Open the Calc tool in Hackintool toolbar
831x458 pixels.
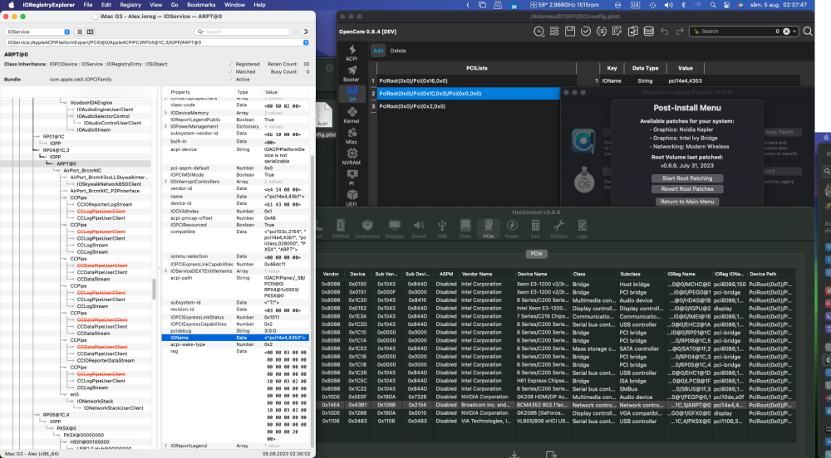pos(535,229)
